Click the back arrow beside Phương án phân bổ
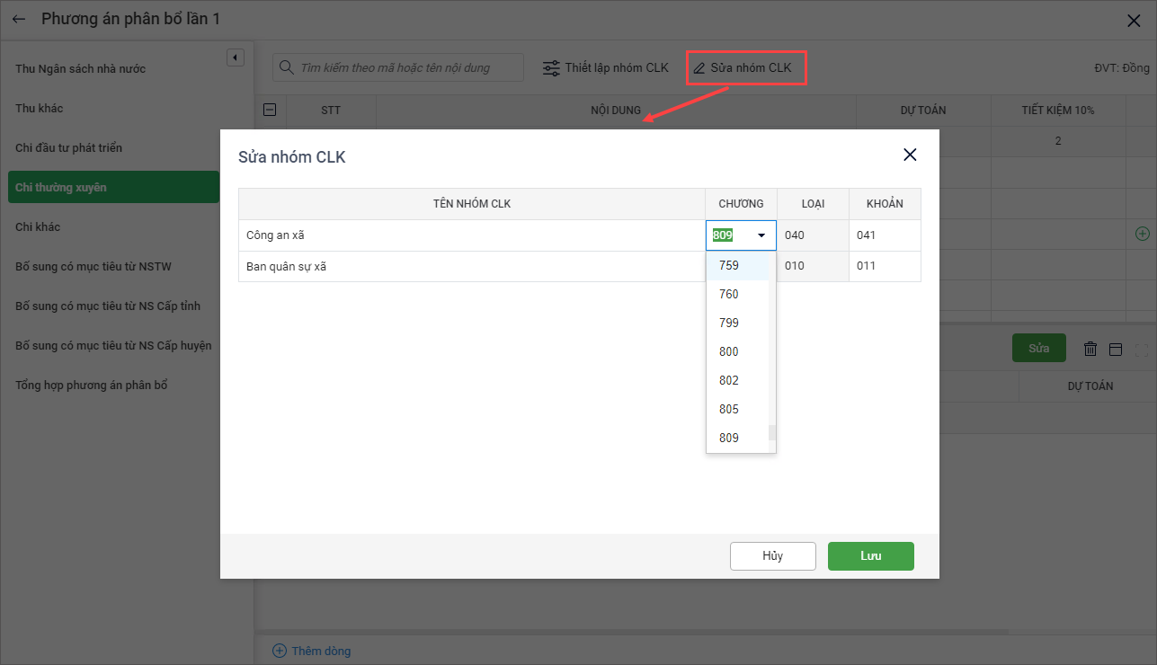 pyautogui.click(x=19, y=19)
